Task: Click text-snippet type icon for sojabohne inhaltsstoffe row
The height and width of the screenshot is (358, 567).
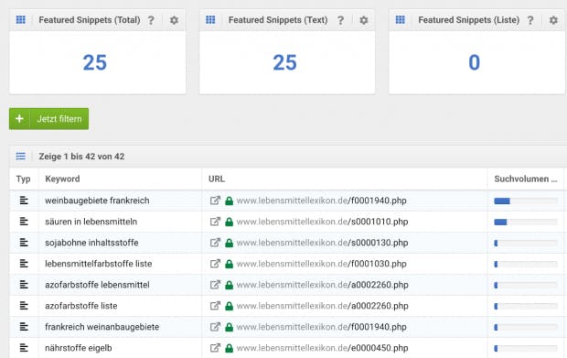Action: (x=24, y=242)
